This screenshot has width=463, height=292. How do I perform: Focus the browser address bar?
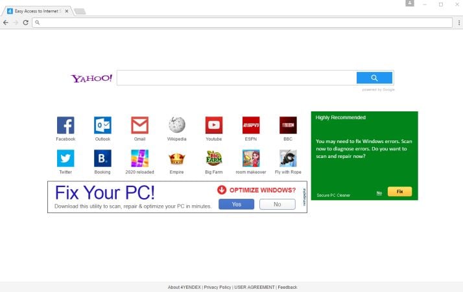pyautogui.click(x=242, y=23)
